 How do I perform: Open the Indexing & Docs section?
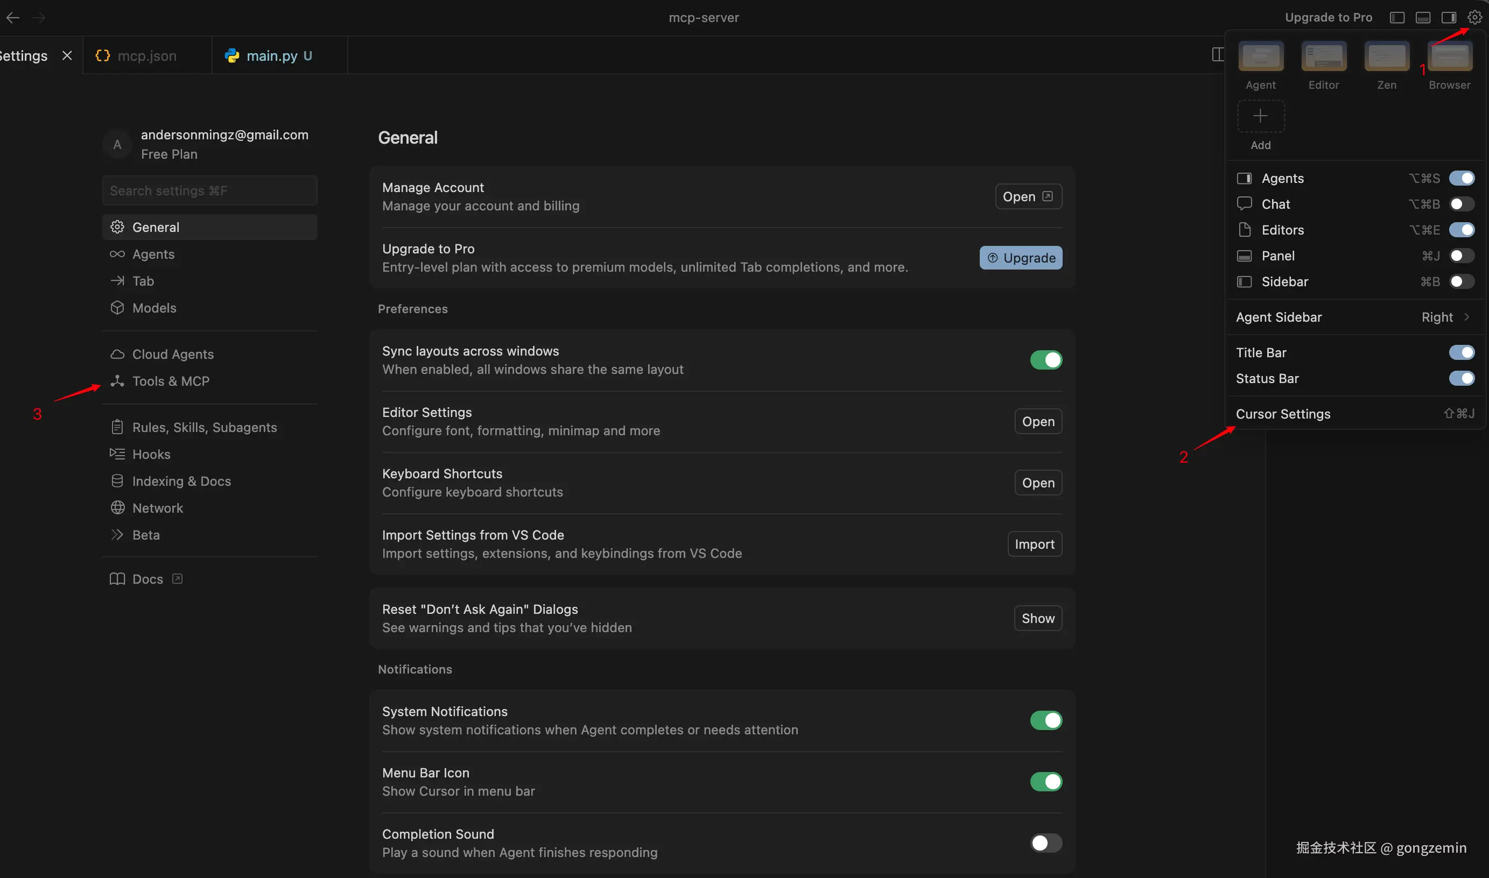click(x=210, y=481)
